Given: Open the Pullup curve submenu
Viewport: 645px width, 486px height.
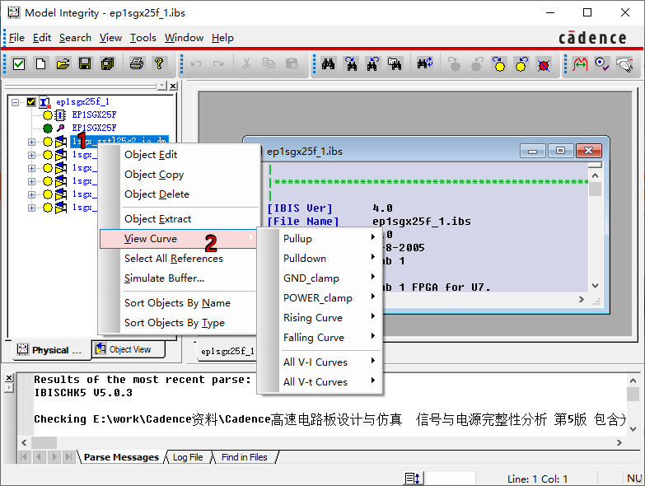Looking at the screenshot, I should click(320, 239).
